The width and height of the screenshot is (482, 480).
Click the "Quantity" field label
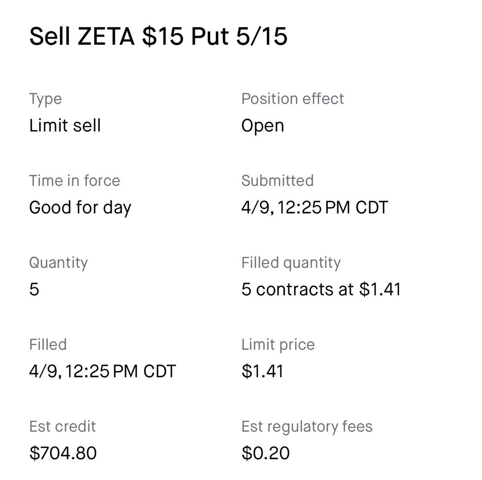(x=58, y=263)
